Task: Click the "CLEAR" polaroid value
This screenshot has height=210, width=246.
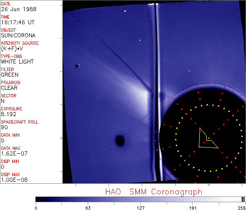Action: pyautogui.click(x=9, y=88)
